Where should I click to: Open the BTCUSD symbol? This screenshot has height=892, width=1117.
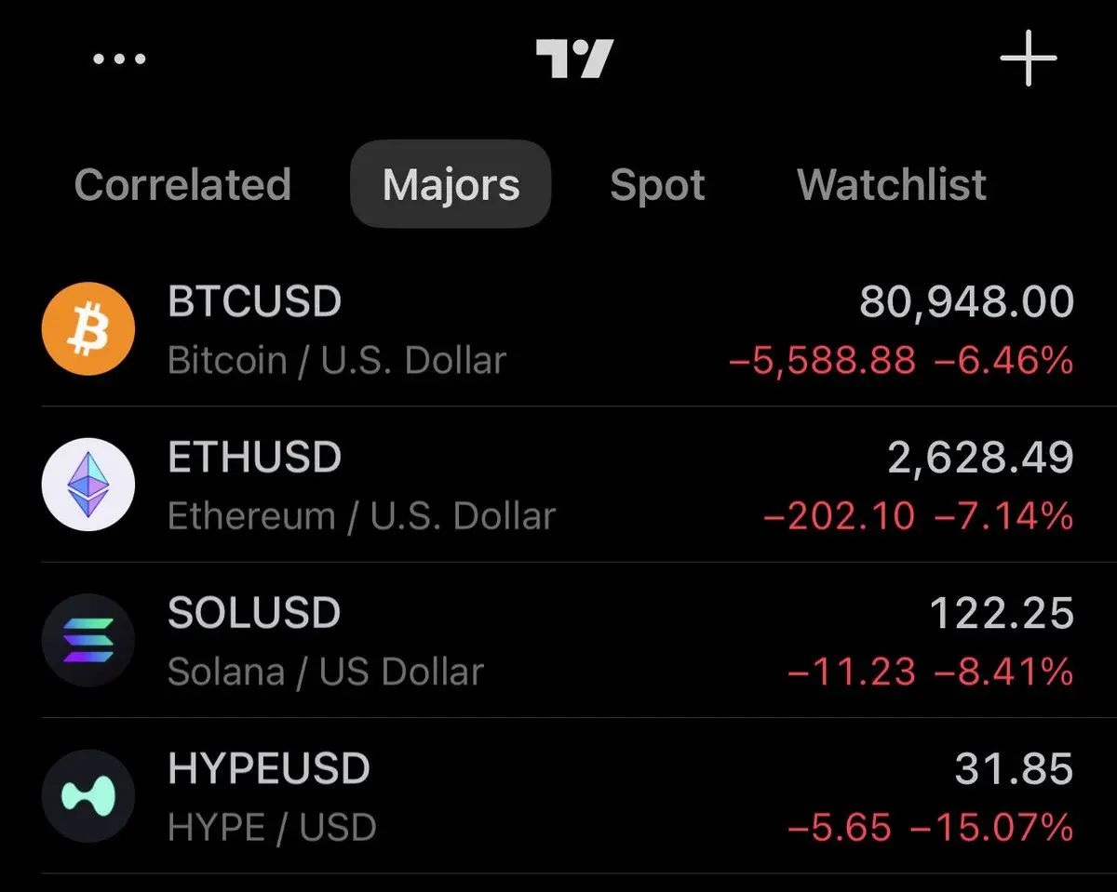coord(255,302)
